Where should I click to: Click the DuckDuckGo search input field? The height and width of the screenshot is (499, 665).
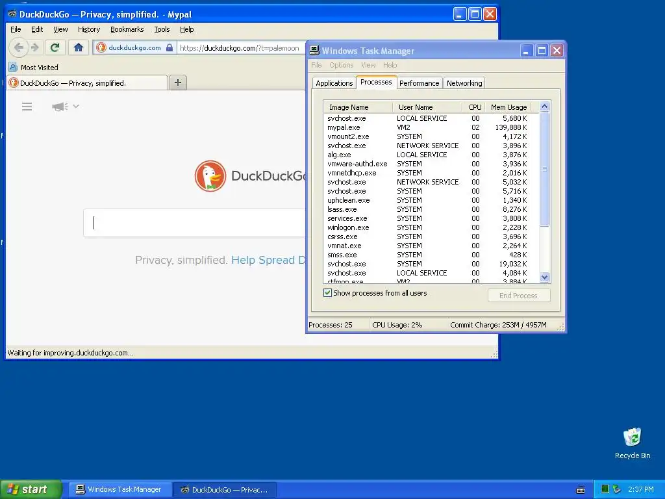pos(195,223)
